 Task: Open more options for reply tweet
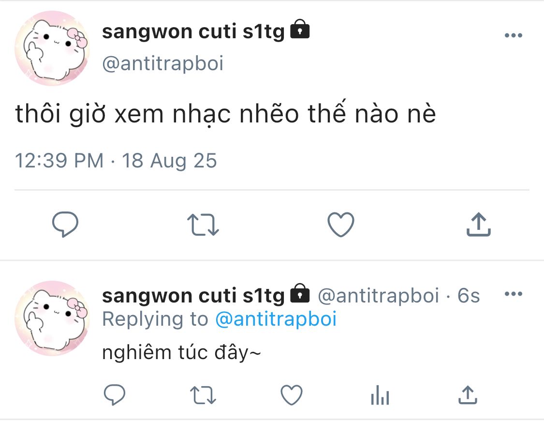pos(513,294)
